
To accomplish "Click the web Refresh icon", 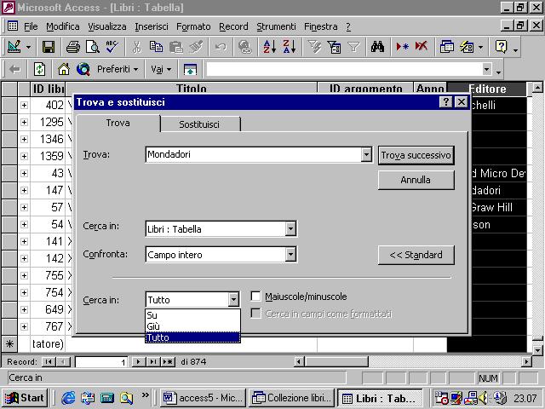I will click(39, 70).
